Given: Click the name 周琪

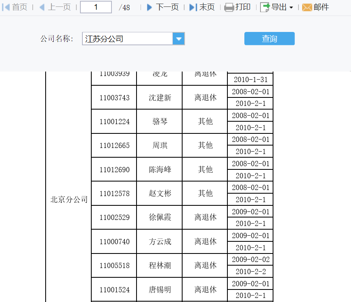Looking at the screenshot, I should [160, 146].
